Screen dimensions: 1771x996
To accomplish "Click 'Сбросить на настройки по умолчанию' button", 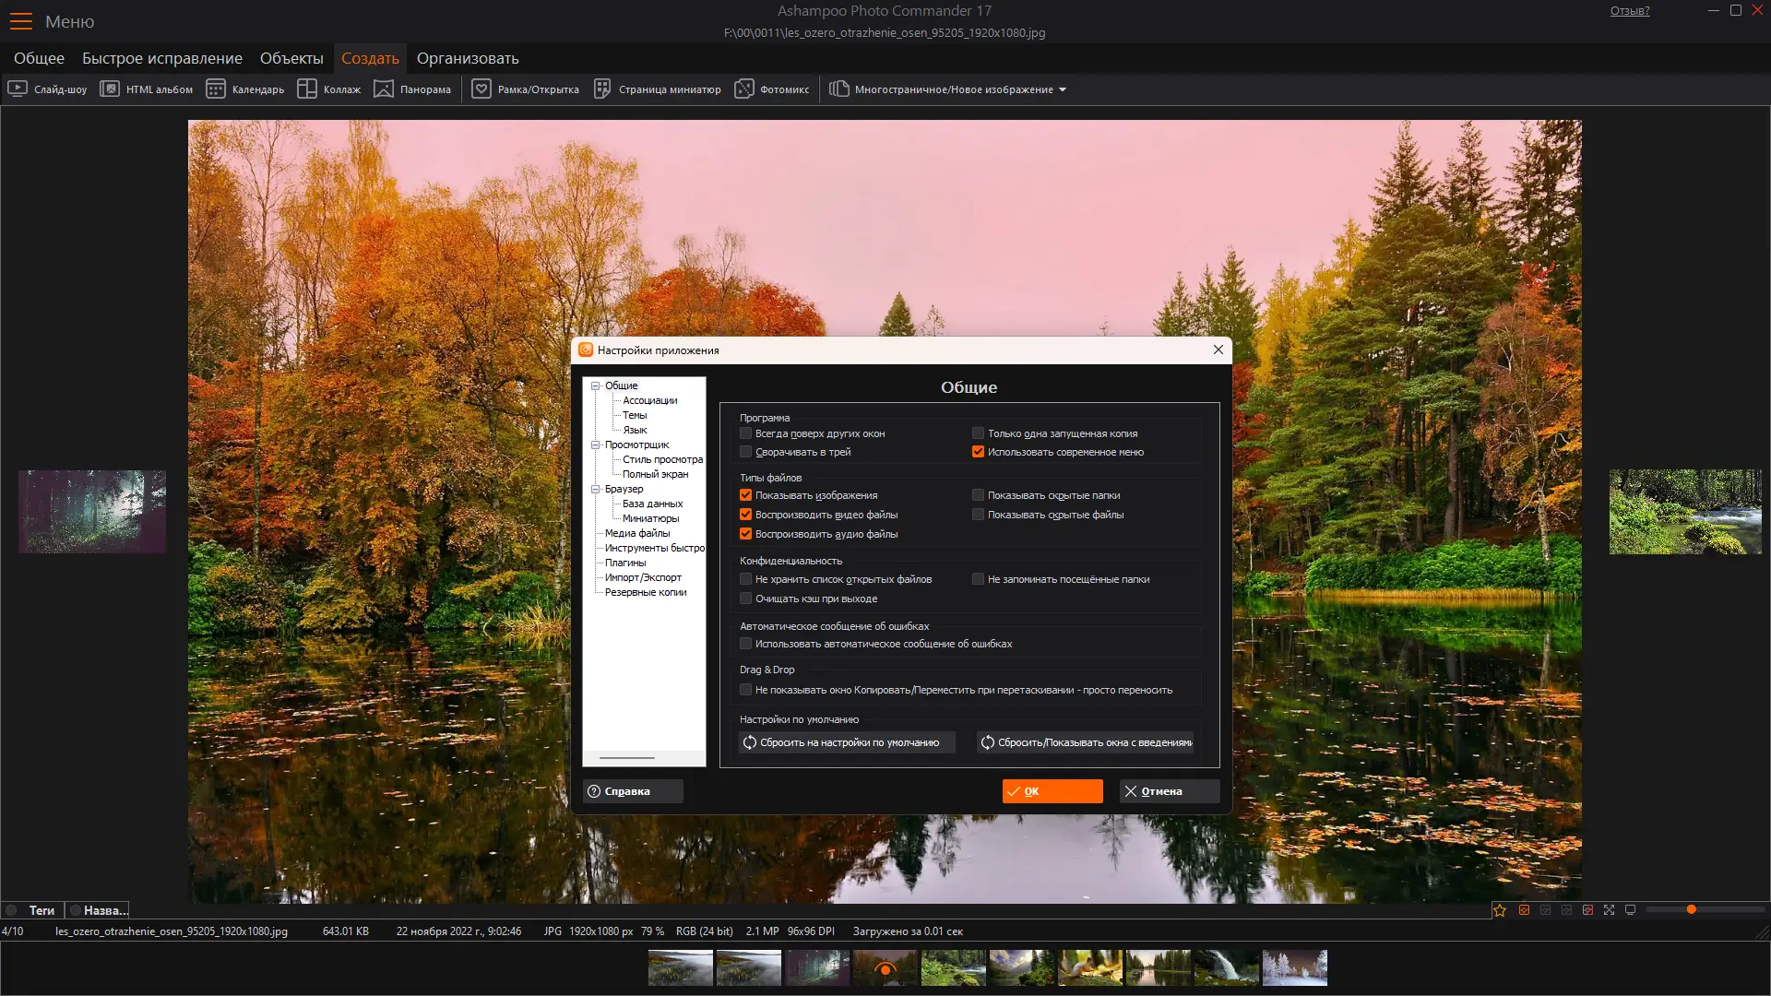I will click(x=847, y=742).
